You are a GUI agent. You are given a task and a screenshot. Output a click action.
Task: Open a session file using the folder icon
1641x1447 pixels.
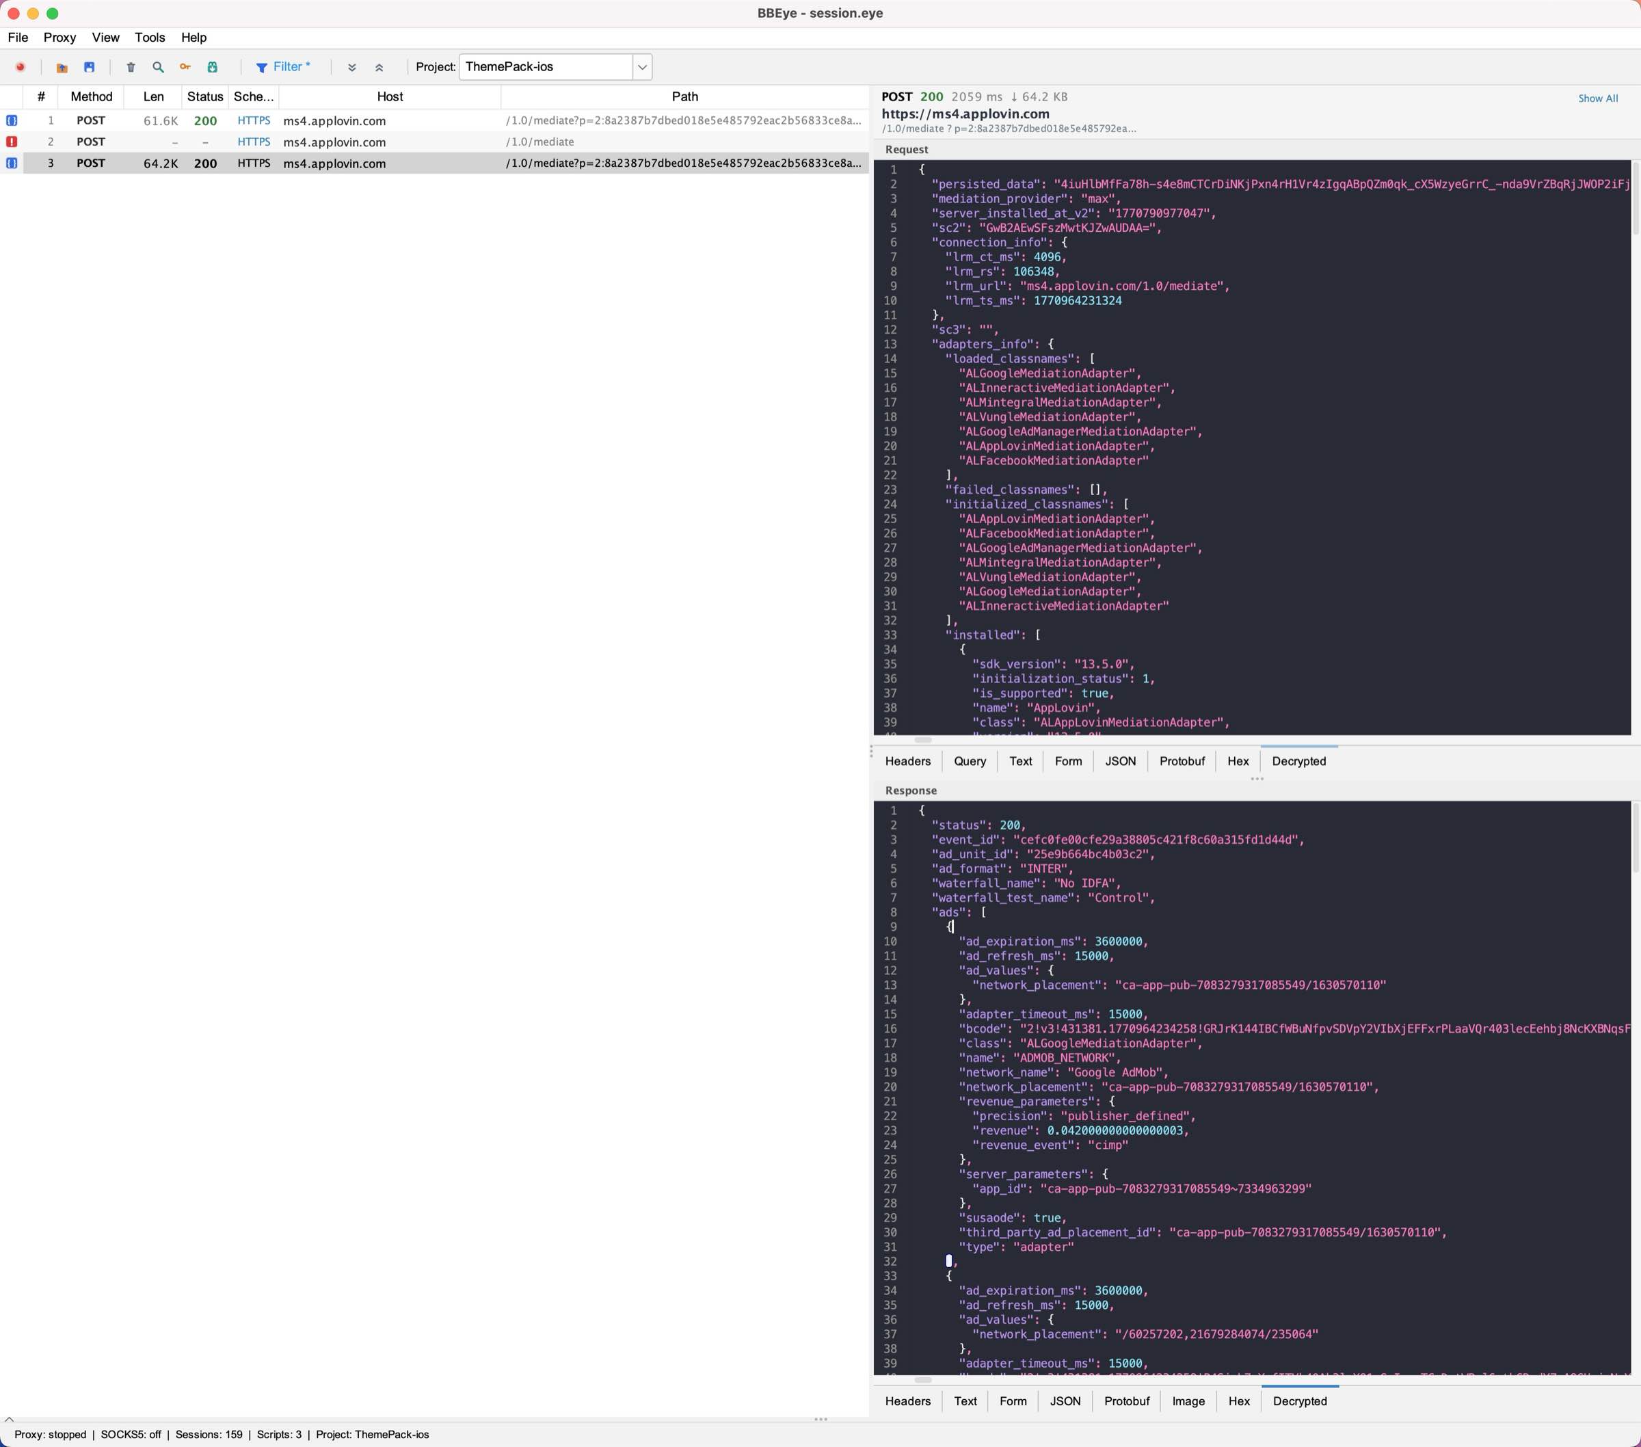[62, 68]
